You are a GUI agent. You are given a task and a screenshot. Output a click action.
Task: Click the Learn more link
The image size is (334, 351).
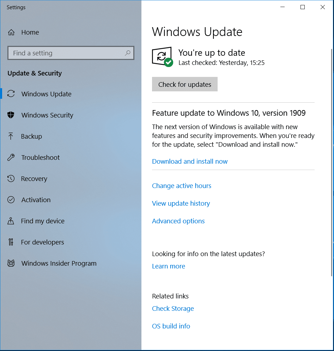[169, 266]
